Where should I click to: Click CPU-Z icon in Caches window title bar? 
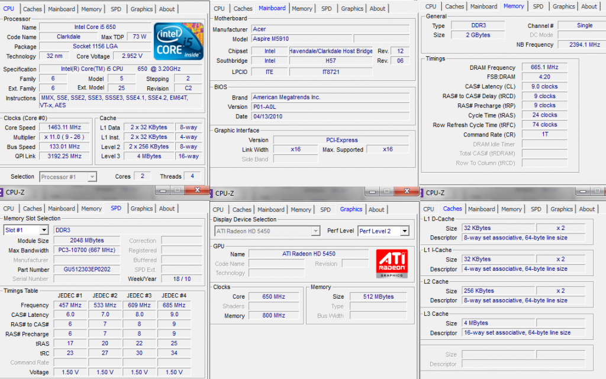pos(423,193)
